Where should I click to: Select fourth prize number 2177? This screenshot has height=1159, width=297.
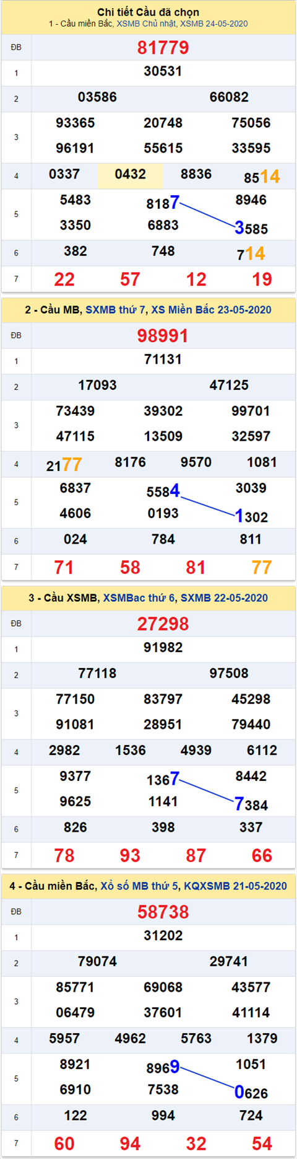[64, 465]
